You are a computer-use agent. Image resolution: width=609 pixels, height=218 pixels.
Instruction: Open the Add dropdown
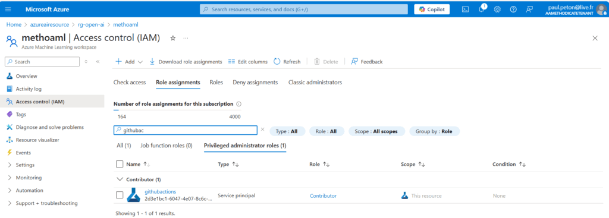pos(129,62)
